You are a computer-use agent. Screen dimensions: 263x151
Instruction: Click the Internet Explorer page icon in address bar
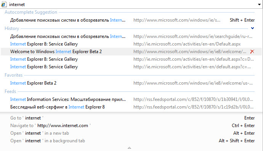coord(4,4)
